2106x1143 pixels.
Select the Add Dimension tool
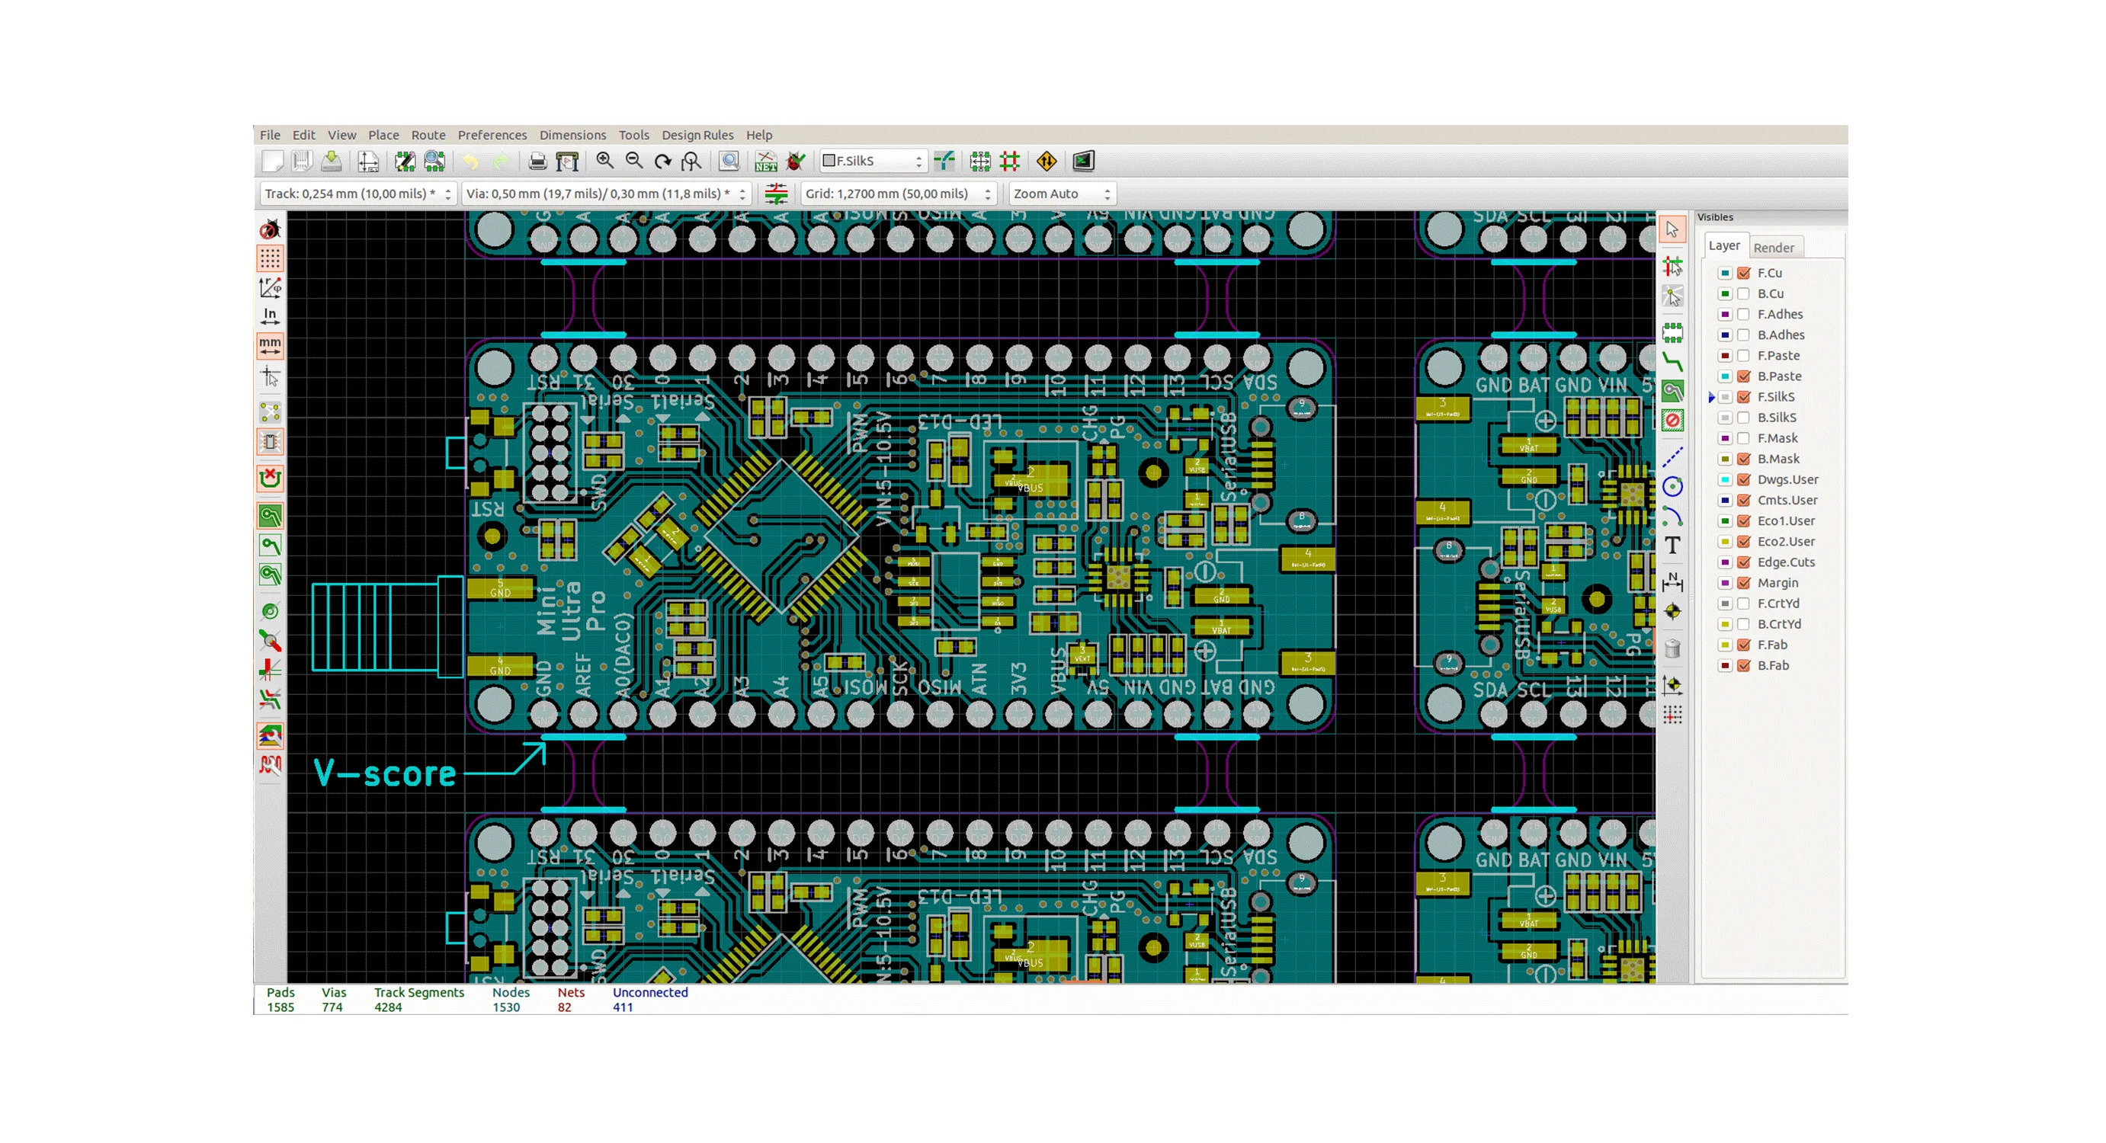(1673, 581)
